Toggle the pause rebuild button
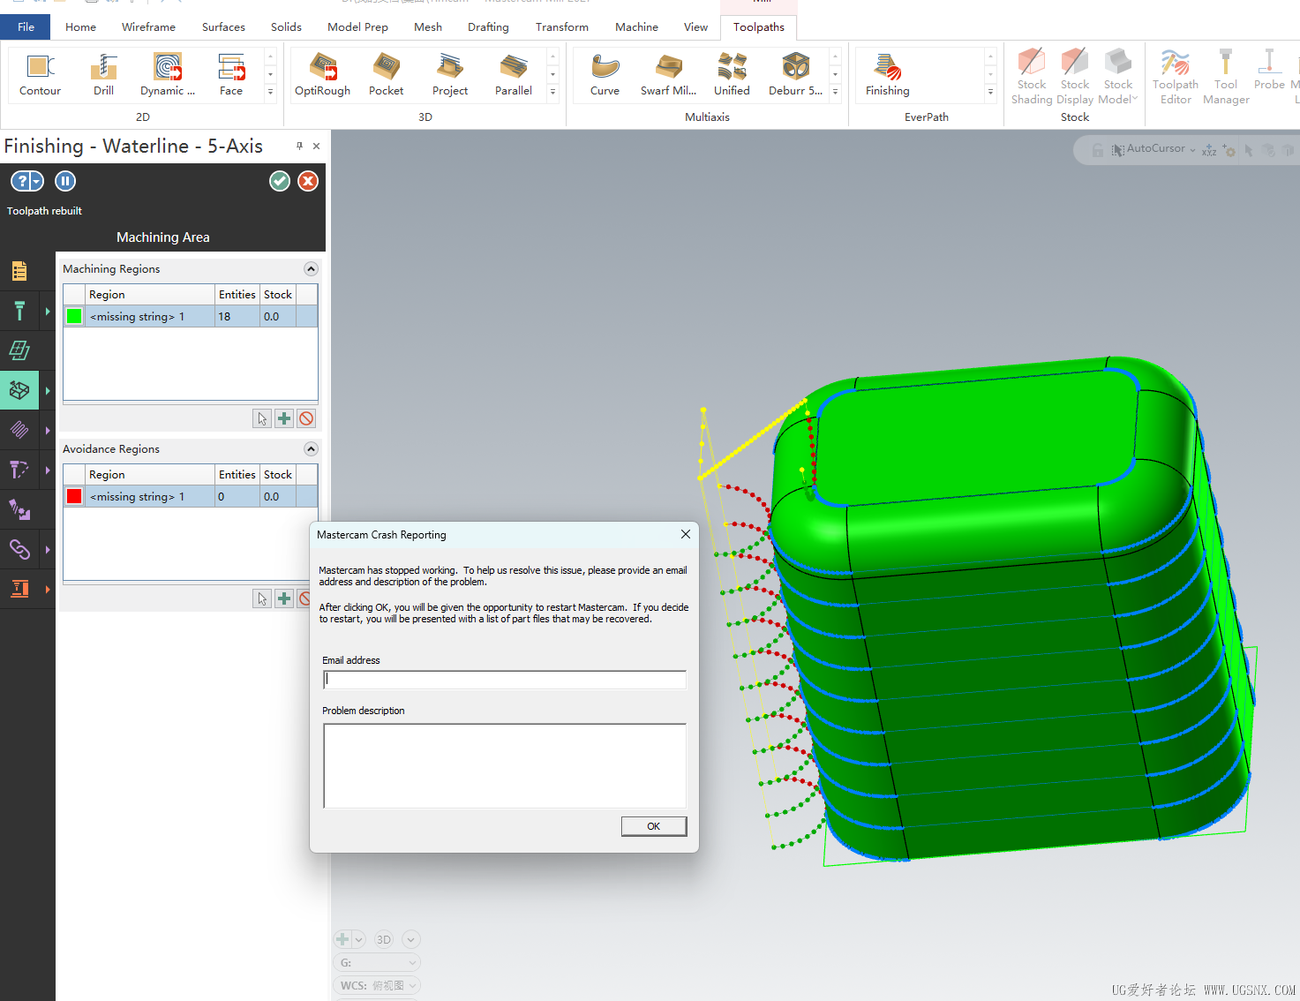Image resolution: width=1300 pixels, height=1001 pixels. [65, 181]
